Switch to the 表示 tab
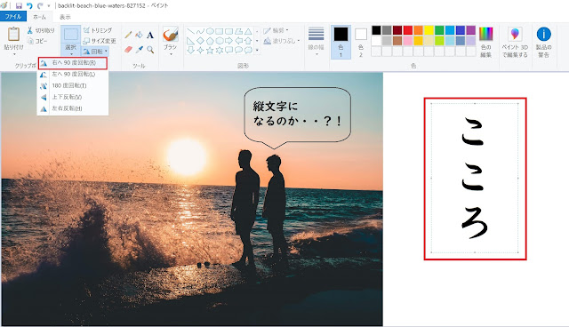This screenshot has width=569, height=327. point(65,17)
